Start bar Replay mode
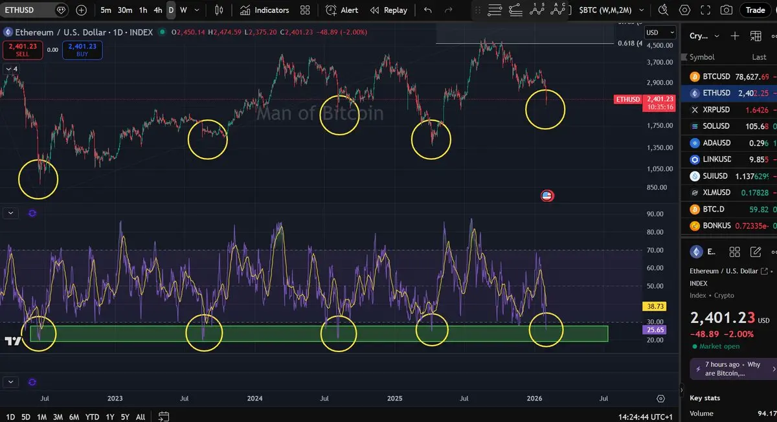The width and height of the screenshot is (777, 422). 388,10
